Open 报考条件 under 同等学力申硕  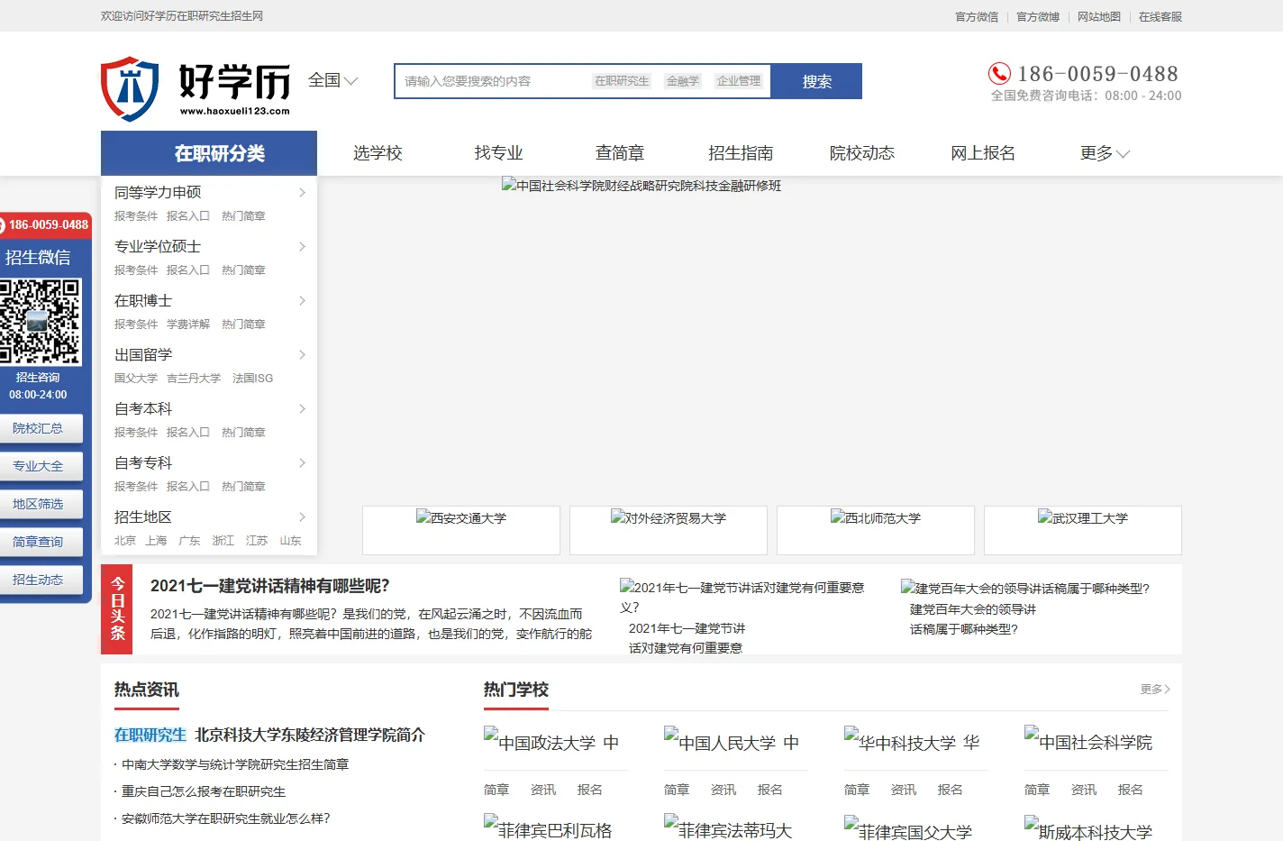[x=136, y=216]
